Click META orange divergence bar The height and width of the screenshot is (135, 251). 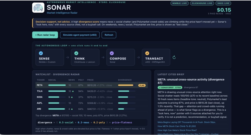point(126,85)
